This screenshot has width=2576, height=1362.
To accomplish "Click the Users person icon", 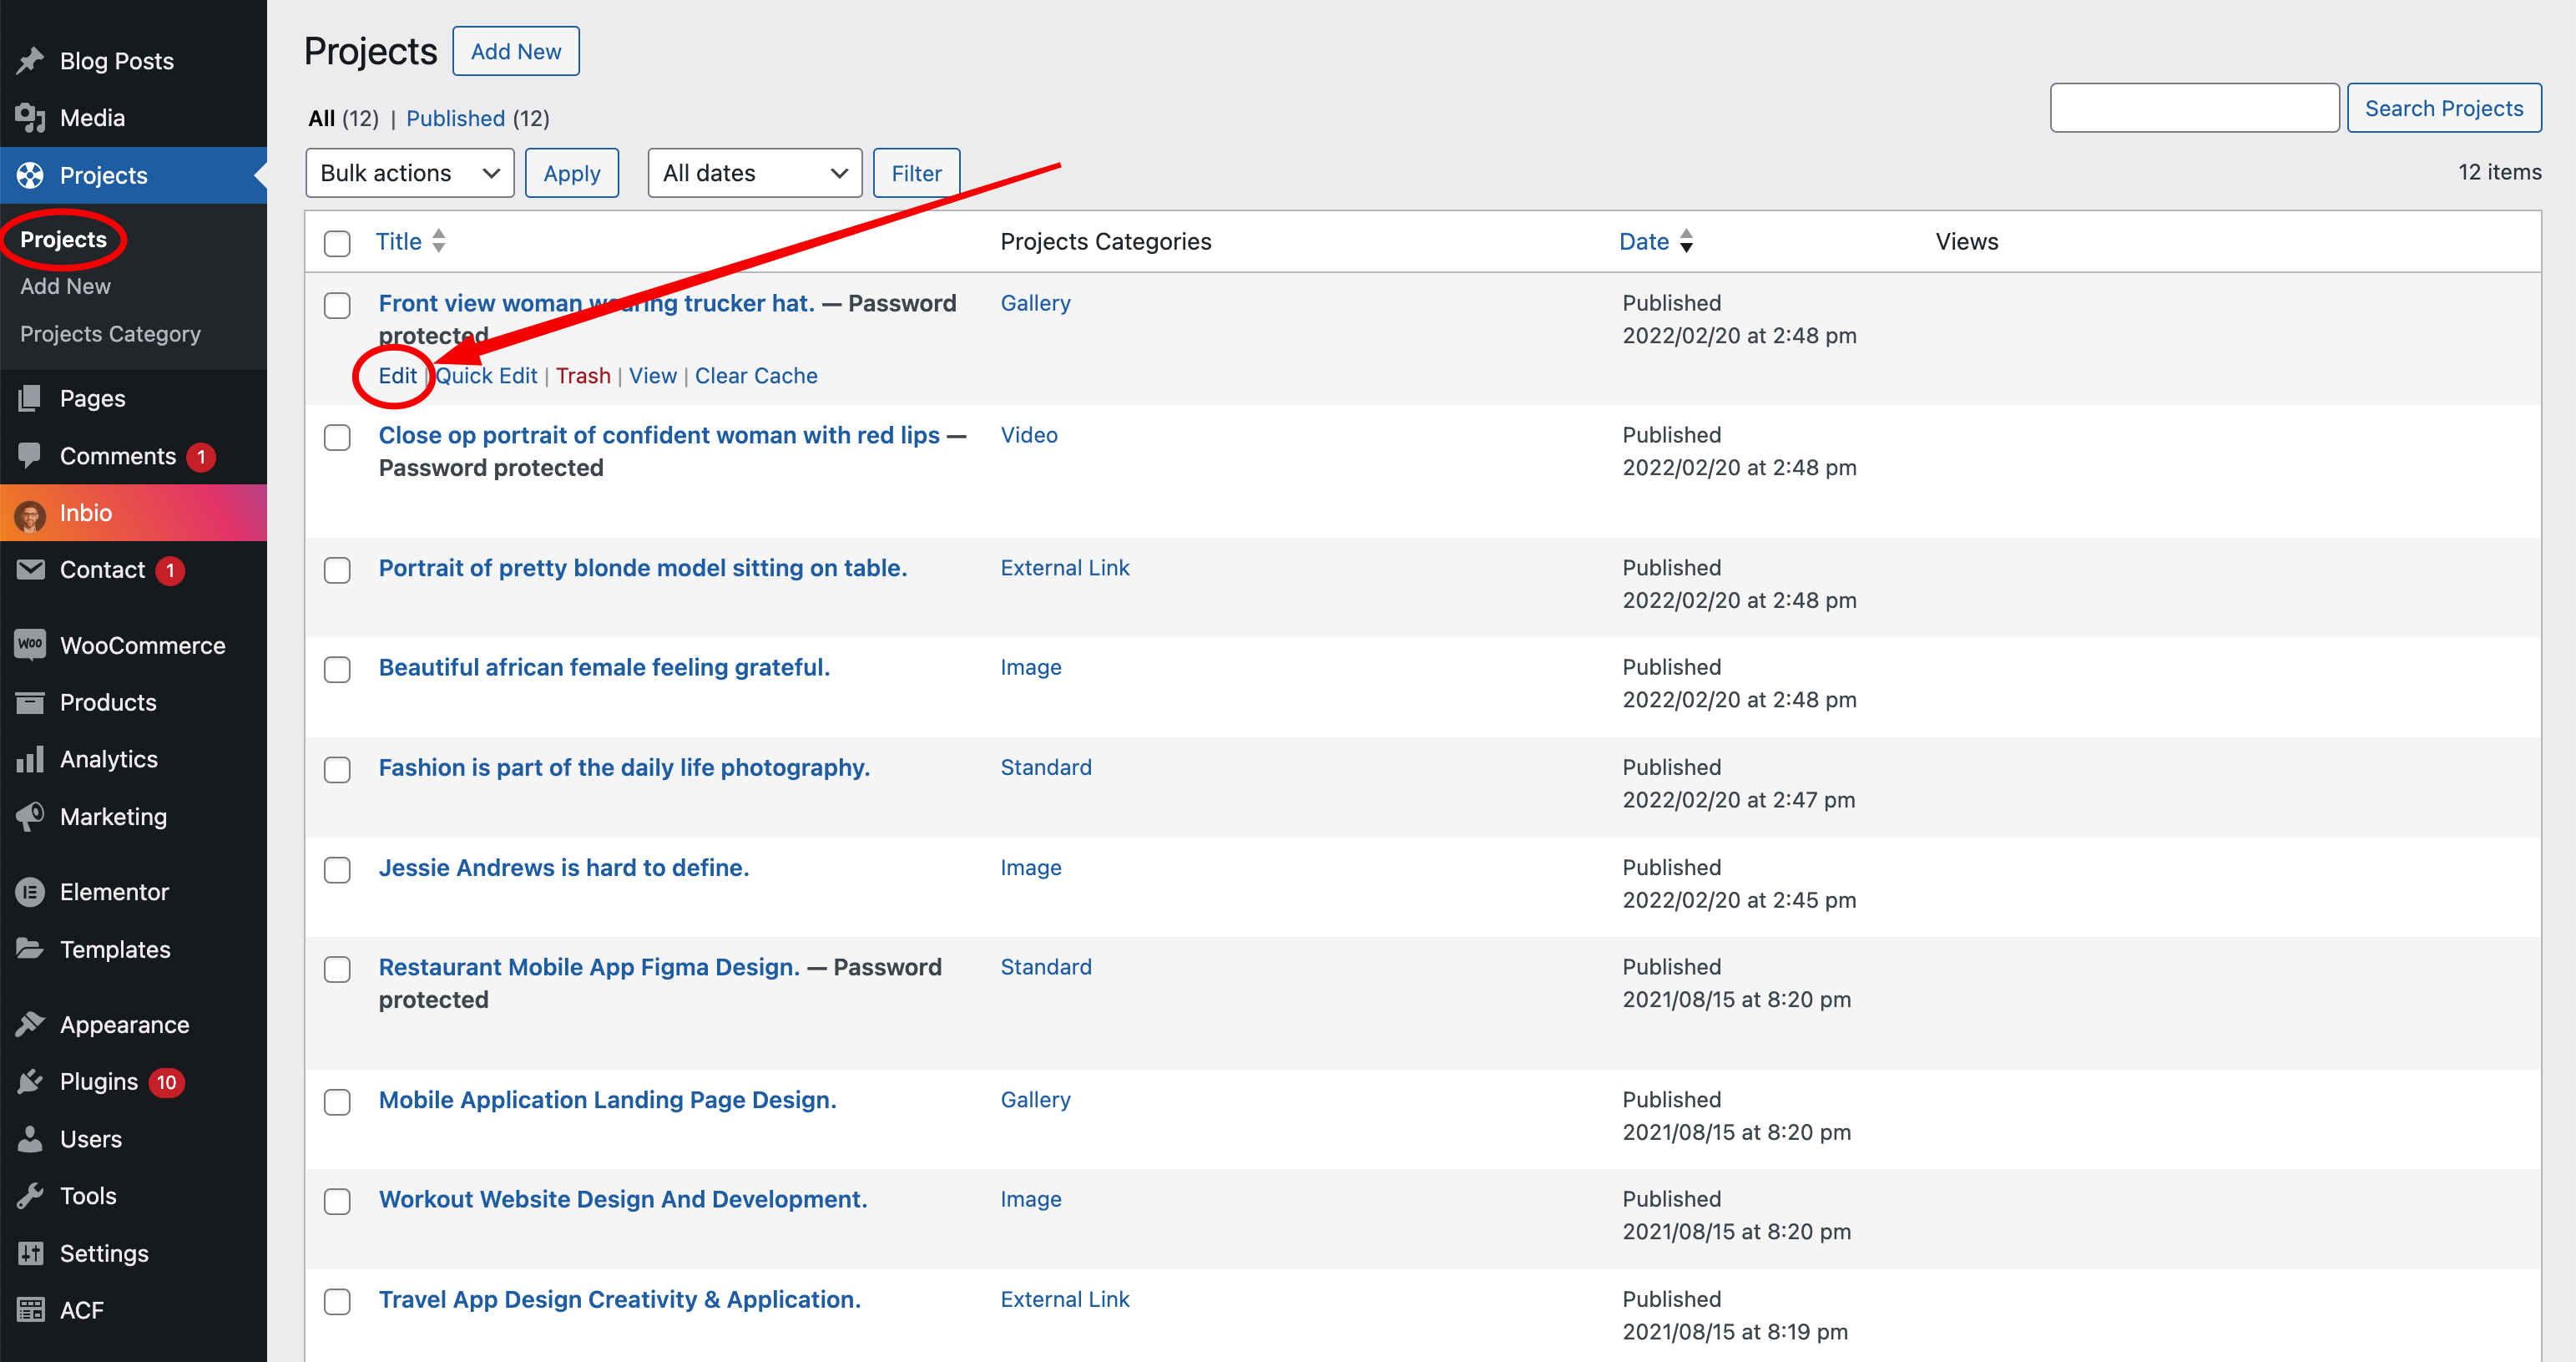I will coord(30,1139).
